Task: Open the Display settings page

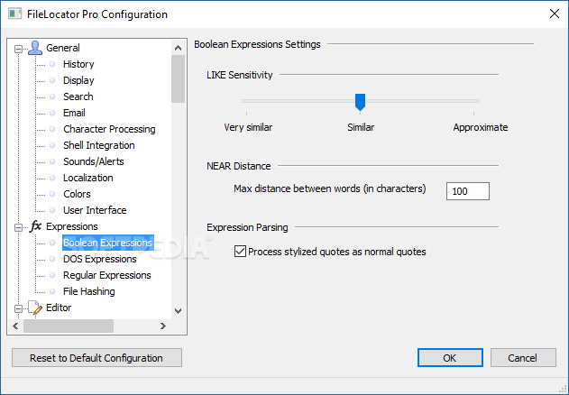Action: coord(78,80)
